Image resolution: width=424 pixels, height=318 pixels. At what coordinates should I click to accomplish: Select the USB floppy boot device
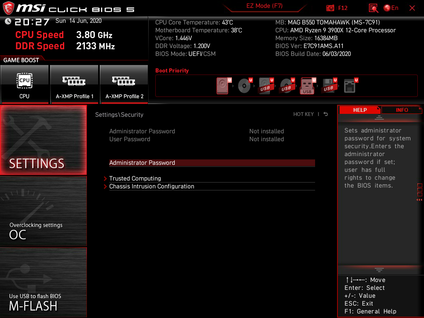click(x=330, y=86)
